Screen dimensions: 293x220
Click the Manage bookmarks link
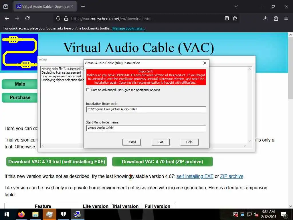click(128, 28)
